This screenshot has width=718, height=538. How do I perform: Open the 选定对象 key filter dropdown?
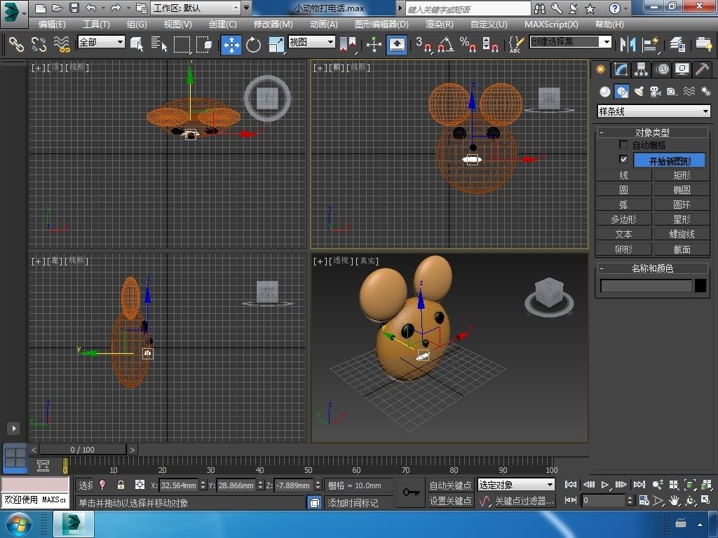pyautogui.click(x=516, y=485)
